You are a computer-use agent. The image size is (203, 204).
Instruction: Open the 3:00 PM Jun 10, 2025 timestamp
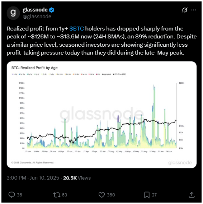(33, 178)
